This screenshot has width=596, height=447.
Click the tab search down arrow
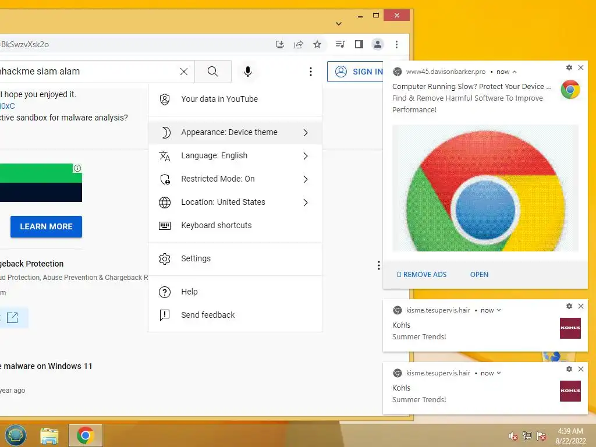[339, 23]
